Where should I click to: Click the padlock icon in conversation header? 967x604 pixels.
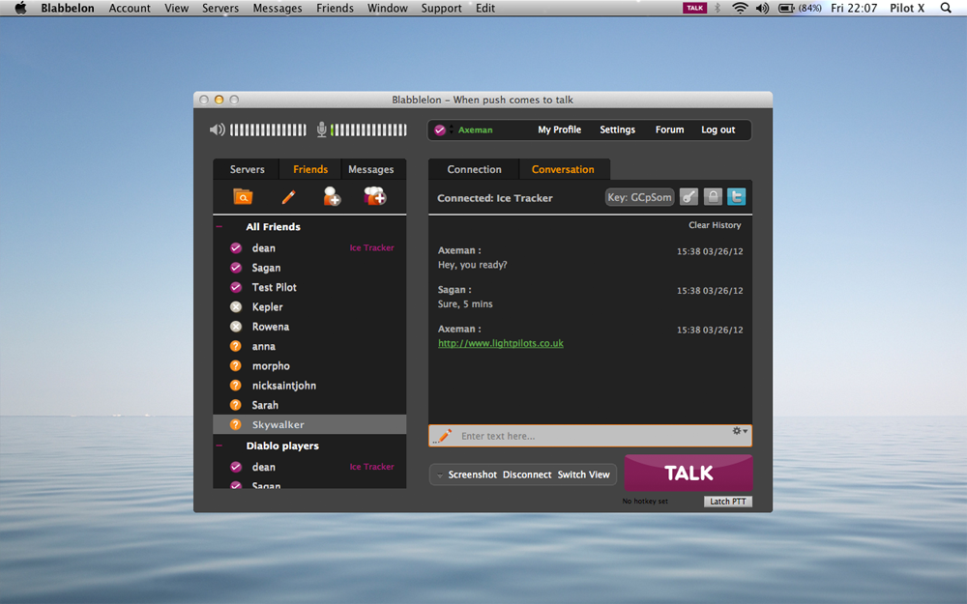click(x=713, y=197)
